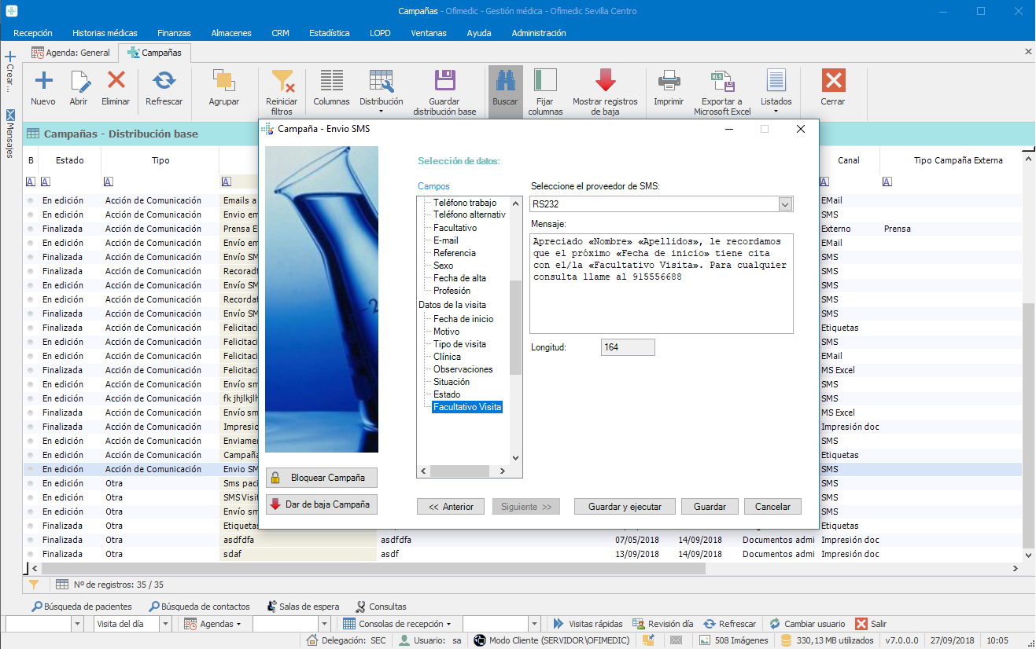Click the Imprimir printer icon
This screenshot has height=649, width=1036.
pos(669,81)
